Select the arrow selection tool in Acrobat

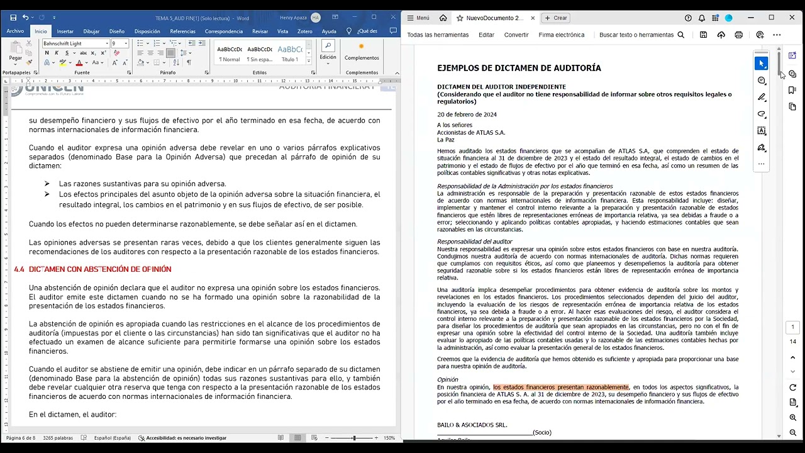coord(762,64)
